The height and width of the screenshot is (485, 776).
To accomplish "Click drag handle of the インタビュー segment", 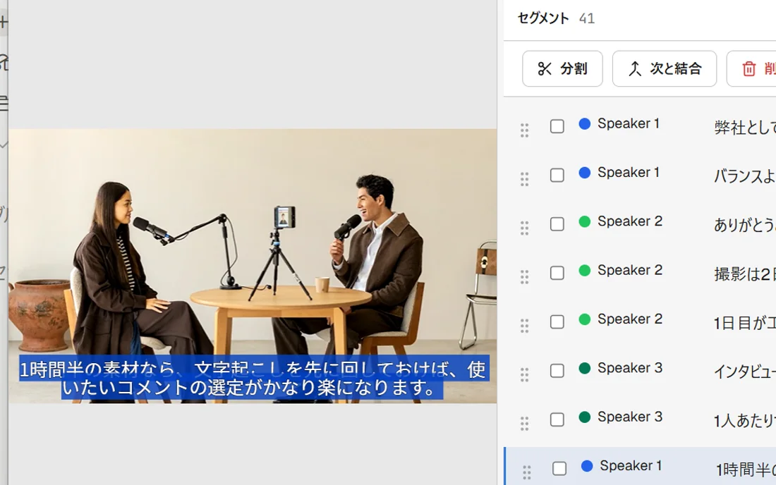I will coord(525,375).
